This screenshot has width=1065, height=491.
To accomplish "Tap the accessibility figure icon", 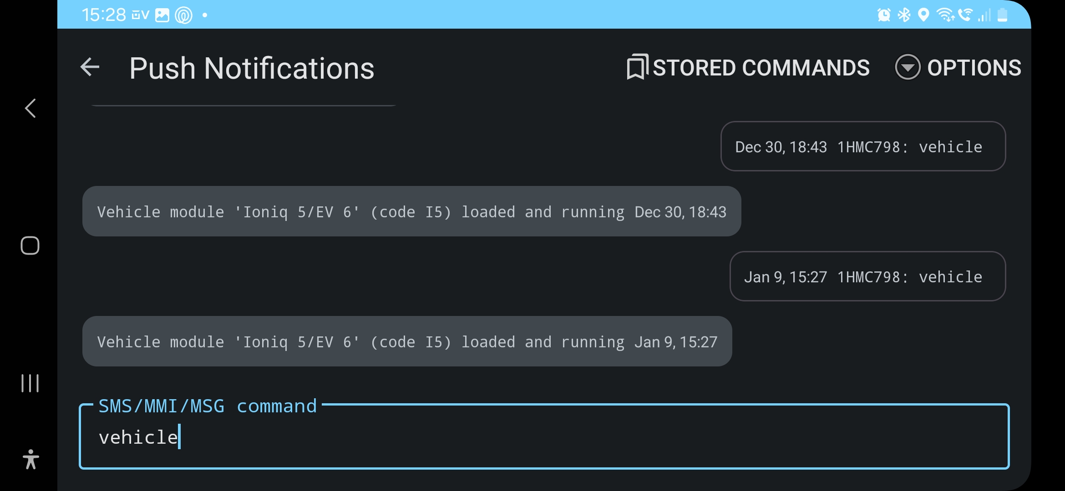I will click(30, 459).
